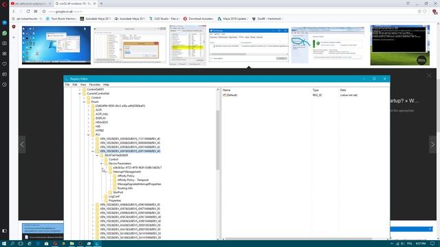Click Favorites menu in Registry Editor image
The image size is (440, 247).
point(95,84)
